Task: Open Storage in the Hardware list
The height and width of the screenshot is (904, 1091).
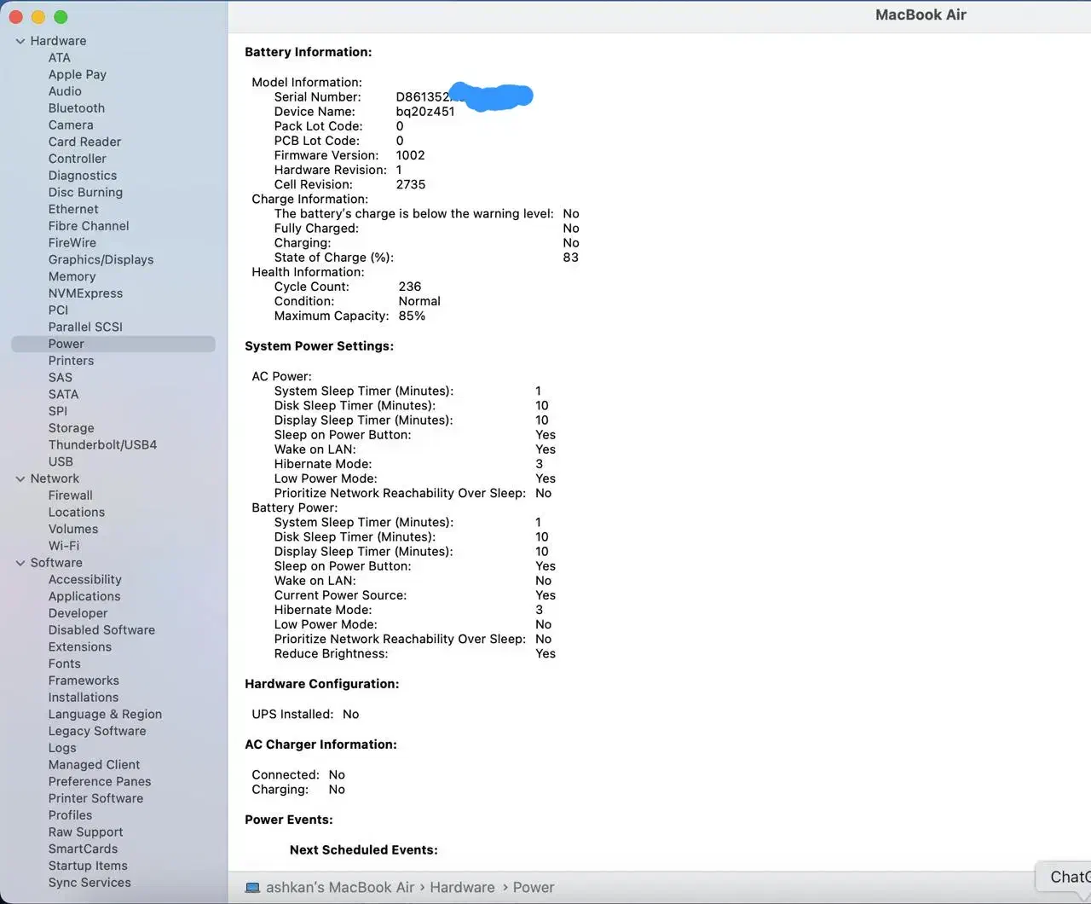Action: click(x=71, y=428)
